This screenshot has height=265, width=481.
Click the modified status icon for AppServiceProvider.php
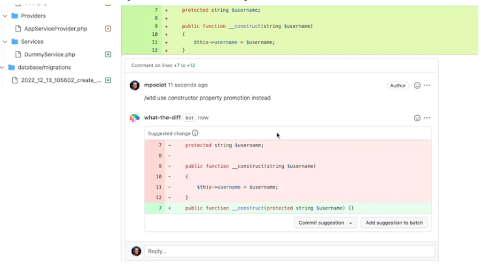click(x=108, y=29)
